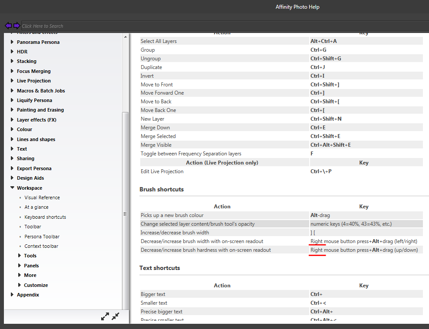Open the Context toolbar page
The width and height of the screenshot is (429, 329).
[41, 246]
